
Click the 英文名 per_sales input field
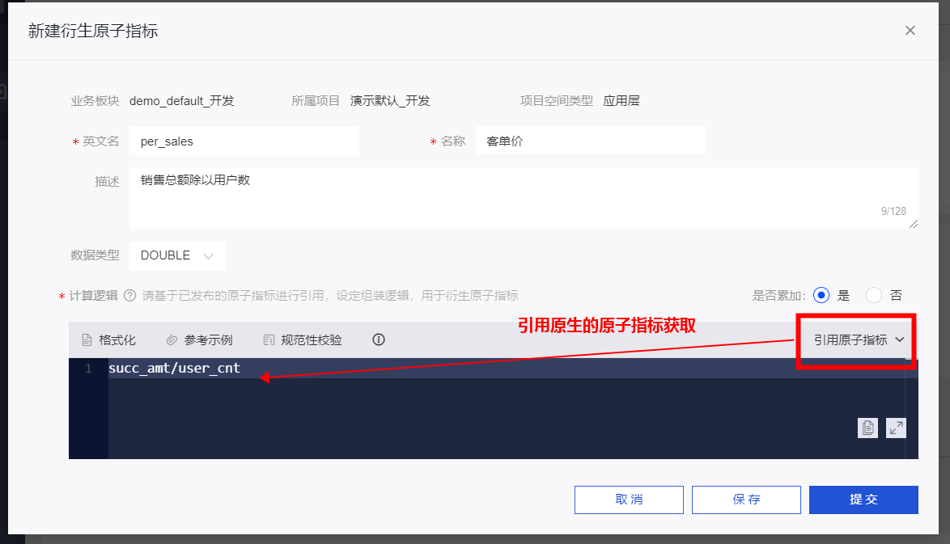click(x=243, y=140)
